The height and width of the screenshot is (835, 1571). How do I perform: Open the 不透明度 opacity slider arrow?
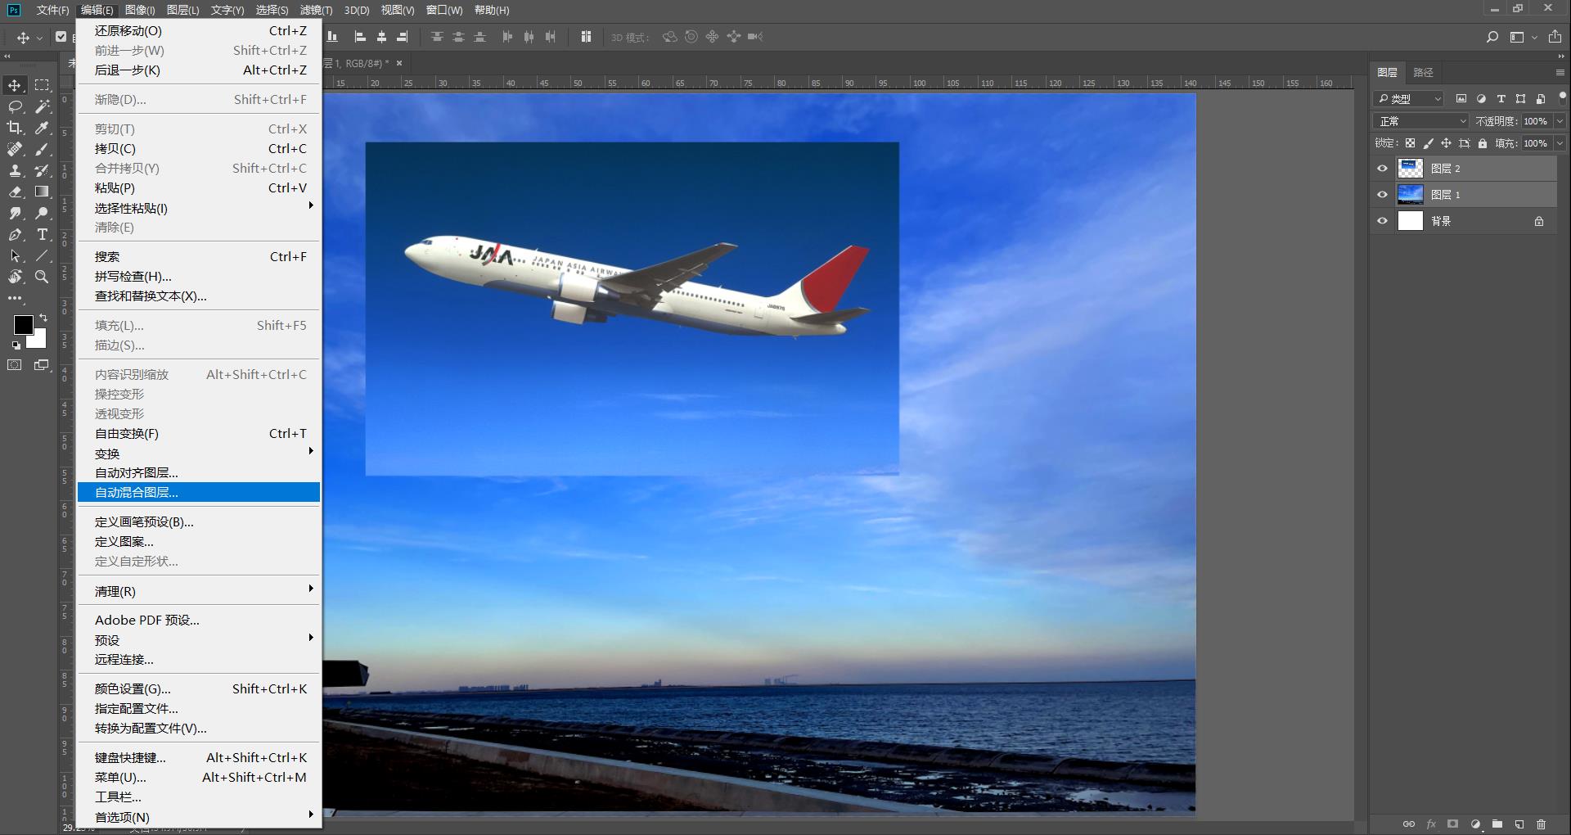click(1560, 121)
